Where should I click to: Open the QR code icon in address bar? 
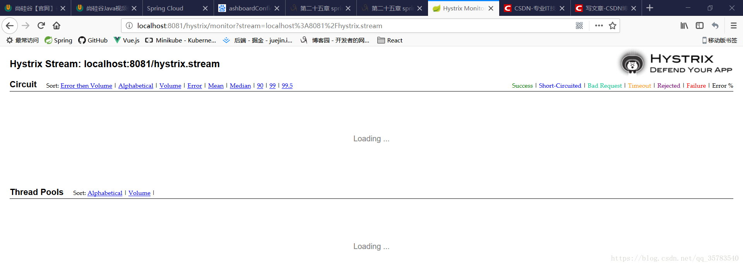tap(579, 26)
